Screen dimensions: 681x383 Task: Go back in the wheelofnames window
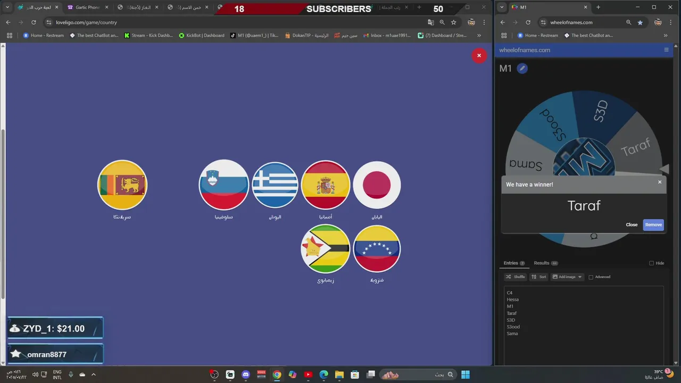[502, 22]
